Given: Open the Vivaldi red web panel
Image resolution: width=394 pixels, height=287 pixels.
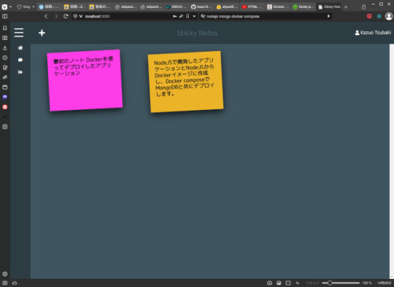Looking at the screenshot, I should tap(5, 107).
